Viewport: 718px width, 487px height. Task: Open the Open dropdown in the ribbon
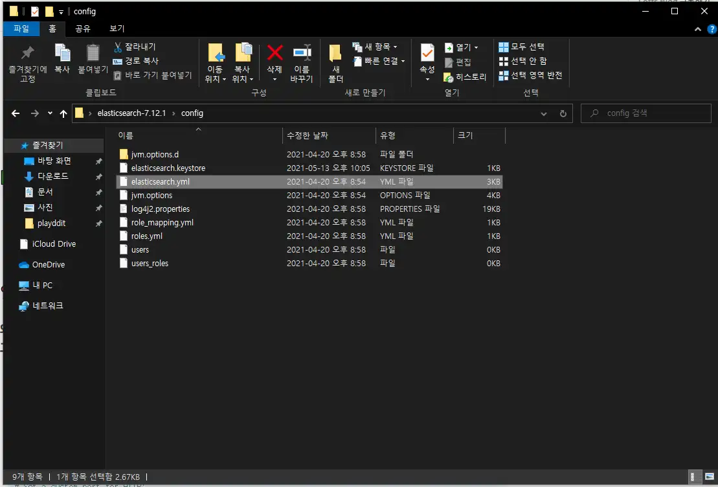tap(462, 47)
